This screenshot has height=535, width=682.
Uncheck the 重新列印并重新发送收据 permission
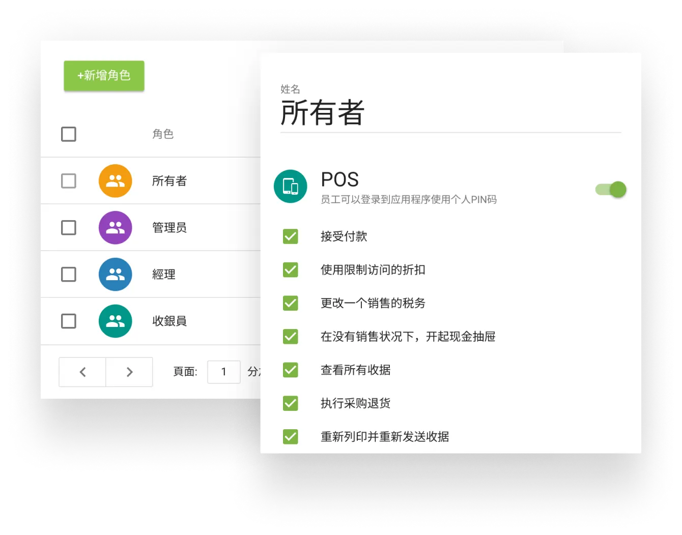291,437
